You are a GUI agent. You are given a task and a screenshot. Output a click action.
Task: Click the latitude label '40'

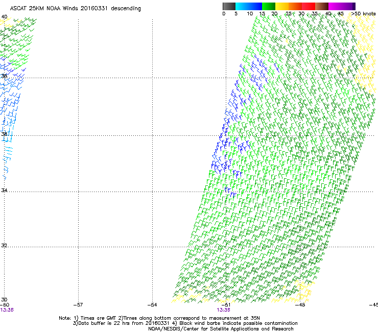[x=4, y=17]
